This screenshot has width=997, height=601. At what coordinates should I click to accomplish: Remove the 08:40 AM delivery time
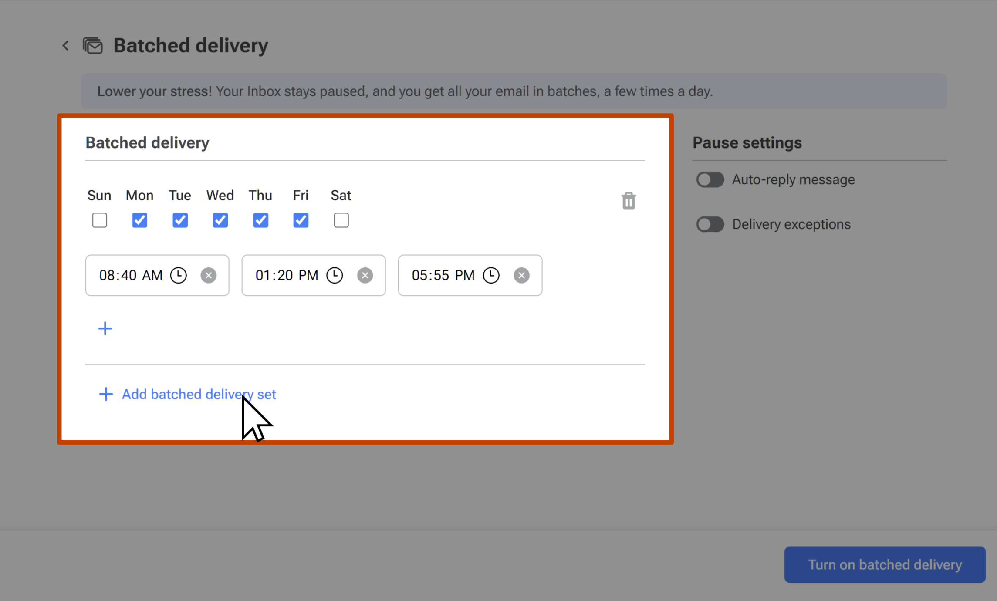209,275
